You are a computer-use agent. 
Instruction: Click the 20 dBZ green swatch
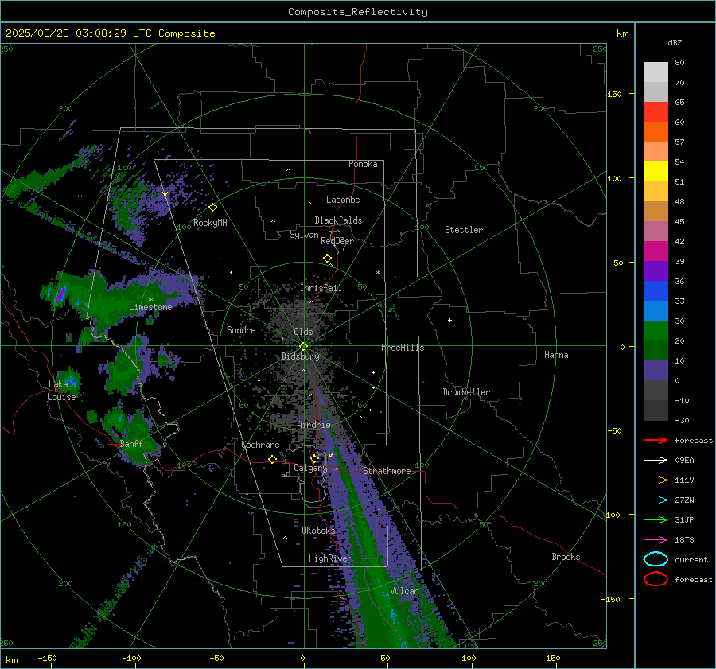(656, 331)
